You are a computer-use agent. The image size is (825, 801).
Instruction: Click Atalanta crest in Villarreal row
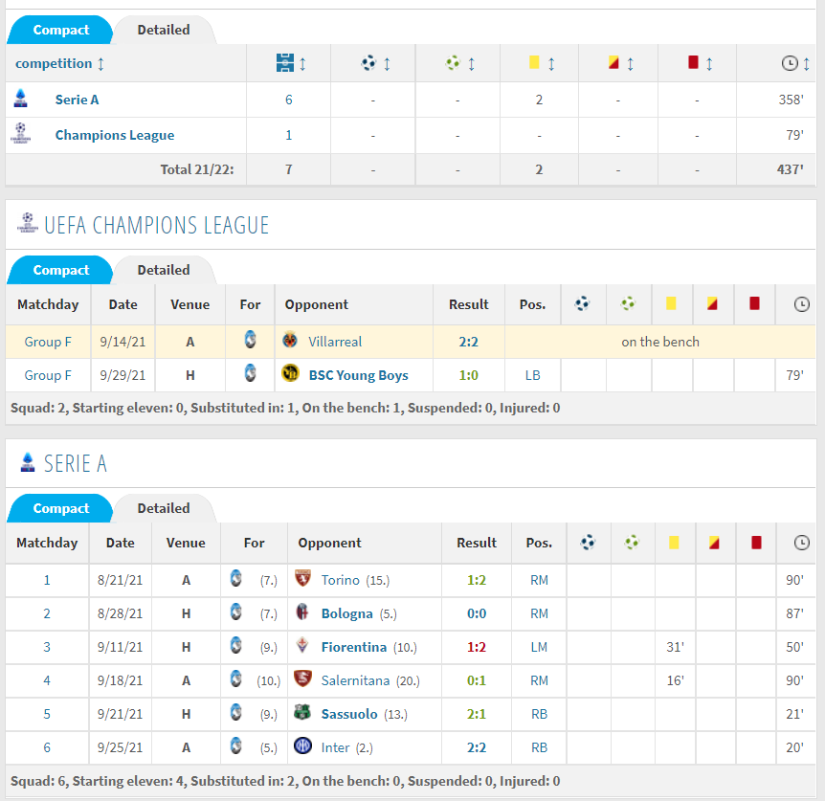(x=251, y=340)
